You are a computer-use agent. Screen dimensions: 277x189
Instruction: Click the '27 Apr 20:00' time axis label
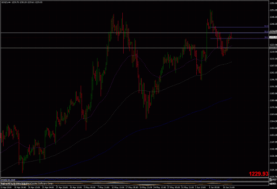(62, 187)
